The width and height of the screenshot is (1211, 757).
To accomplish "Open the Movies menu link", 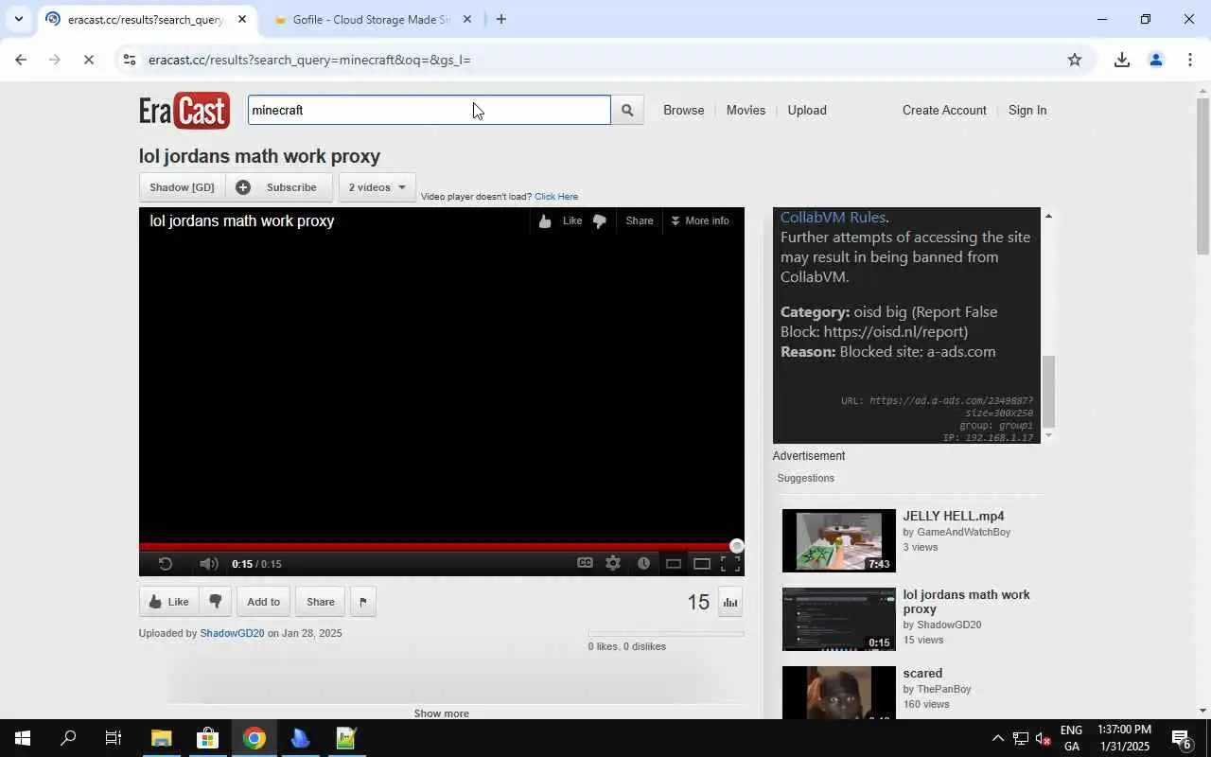I will 746,110.
